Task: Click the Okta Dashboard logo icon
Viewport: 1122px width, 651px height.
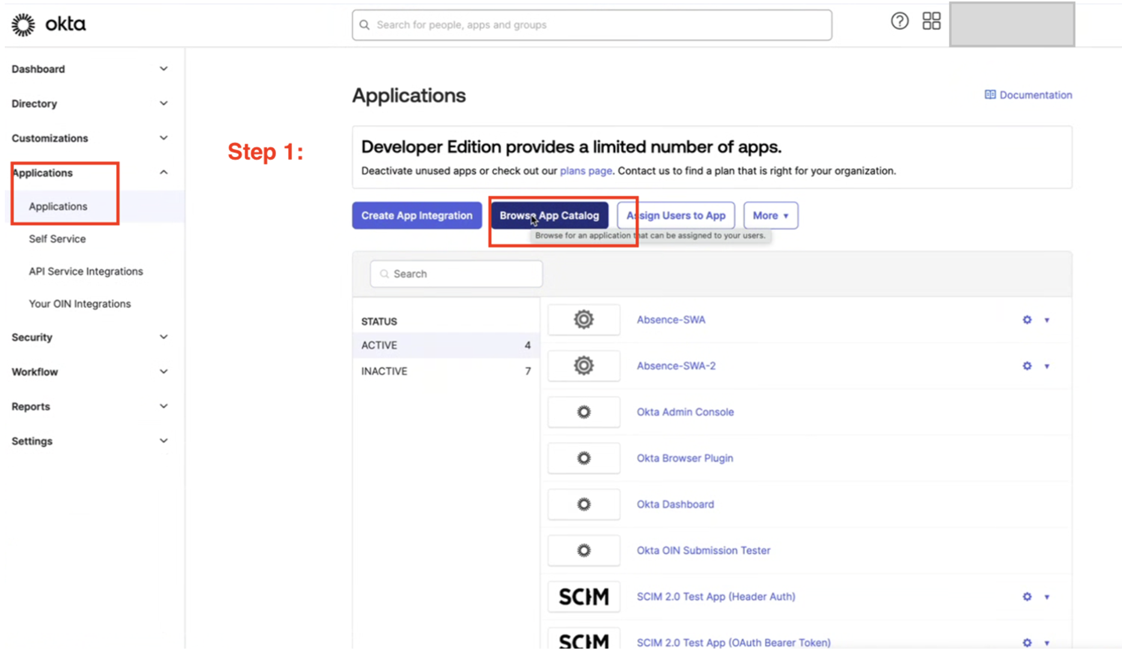Action: (x=583, y=504)
